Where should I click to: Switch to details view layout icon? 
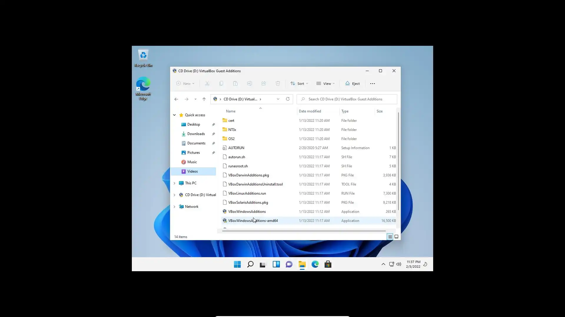pos(390,237)
